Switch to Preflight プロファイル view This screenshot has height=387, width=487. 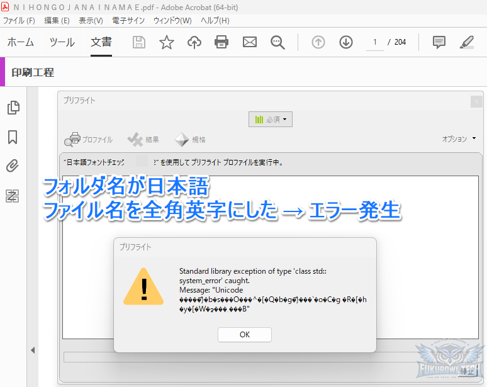[x=89, y=140]
